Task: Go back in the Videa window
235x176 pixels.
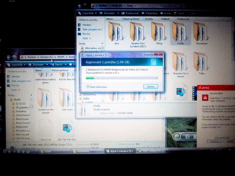Action: point(80,6)
